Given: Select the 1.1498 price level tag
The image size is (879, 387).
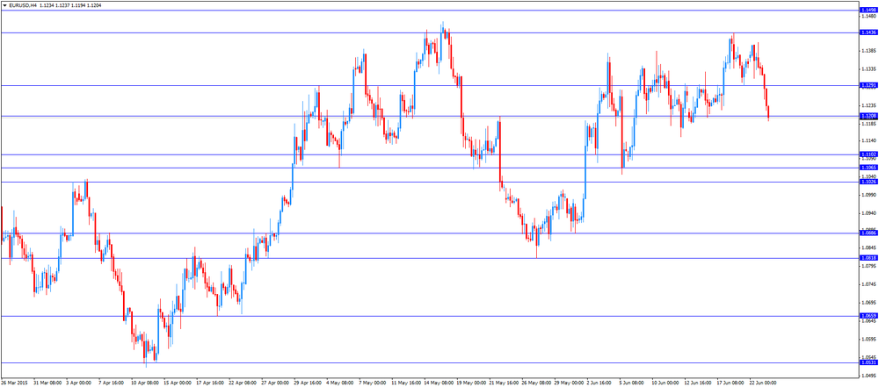Looking at the screenshot, I should click(x=868, y=11).
